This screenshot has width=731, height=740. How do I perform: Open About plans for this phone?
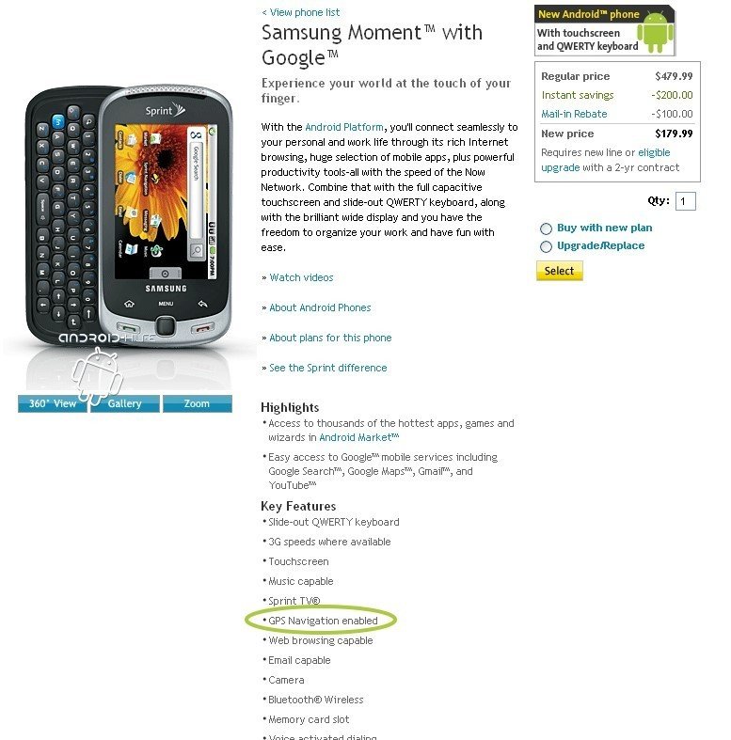tap(330, 338)
